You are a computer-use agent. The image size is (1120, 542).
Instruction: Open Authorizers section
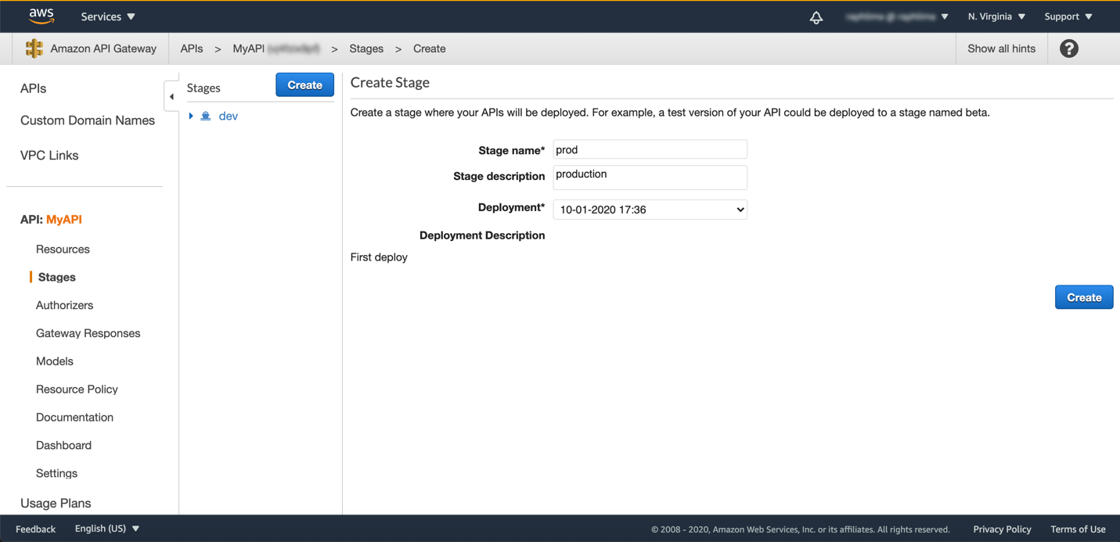tap(64, 306)
